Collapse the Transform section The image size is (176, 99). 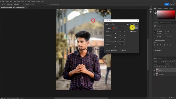(154, 29)
